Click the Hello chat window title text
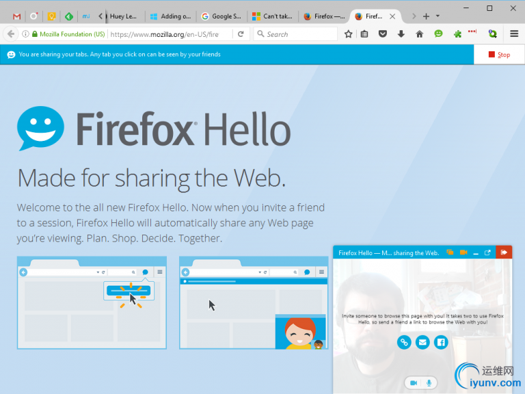The height and width of the screenshot is (394, 525). click(x=389, y=253)
